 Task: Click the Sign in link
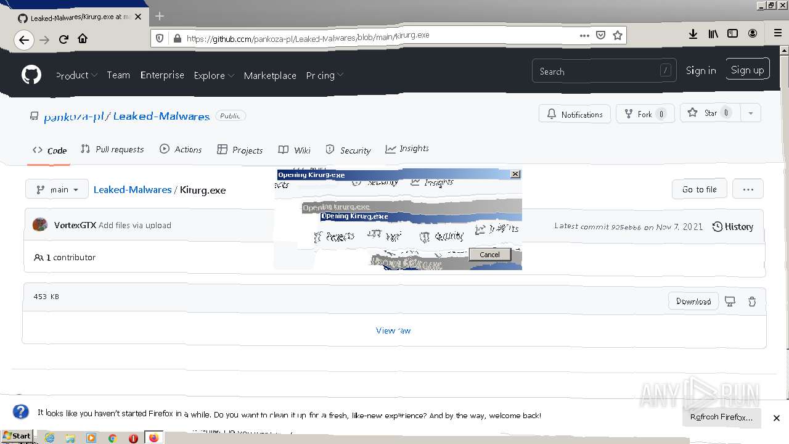pyautogui.click(x=701, y=70)
